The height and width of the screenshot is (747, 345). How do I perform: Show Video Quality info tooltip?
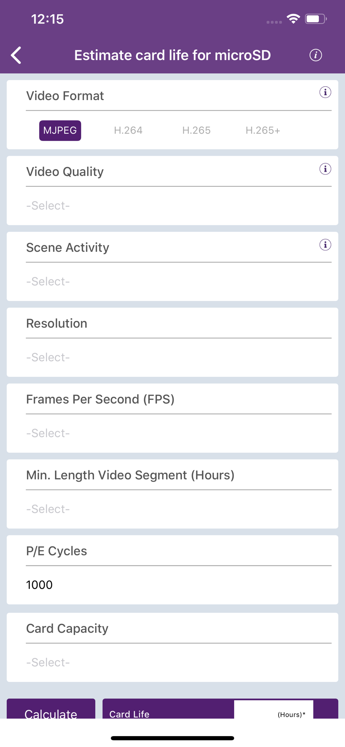coord(325,169)
